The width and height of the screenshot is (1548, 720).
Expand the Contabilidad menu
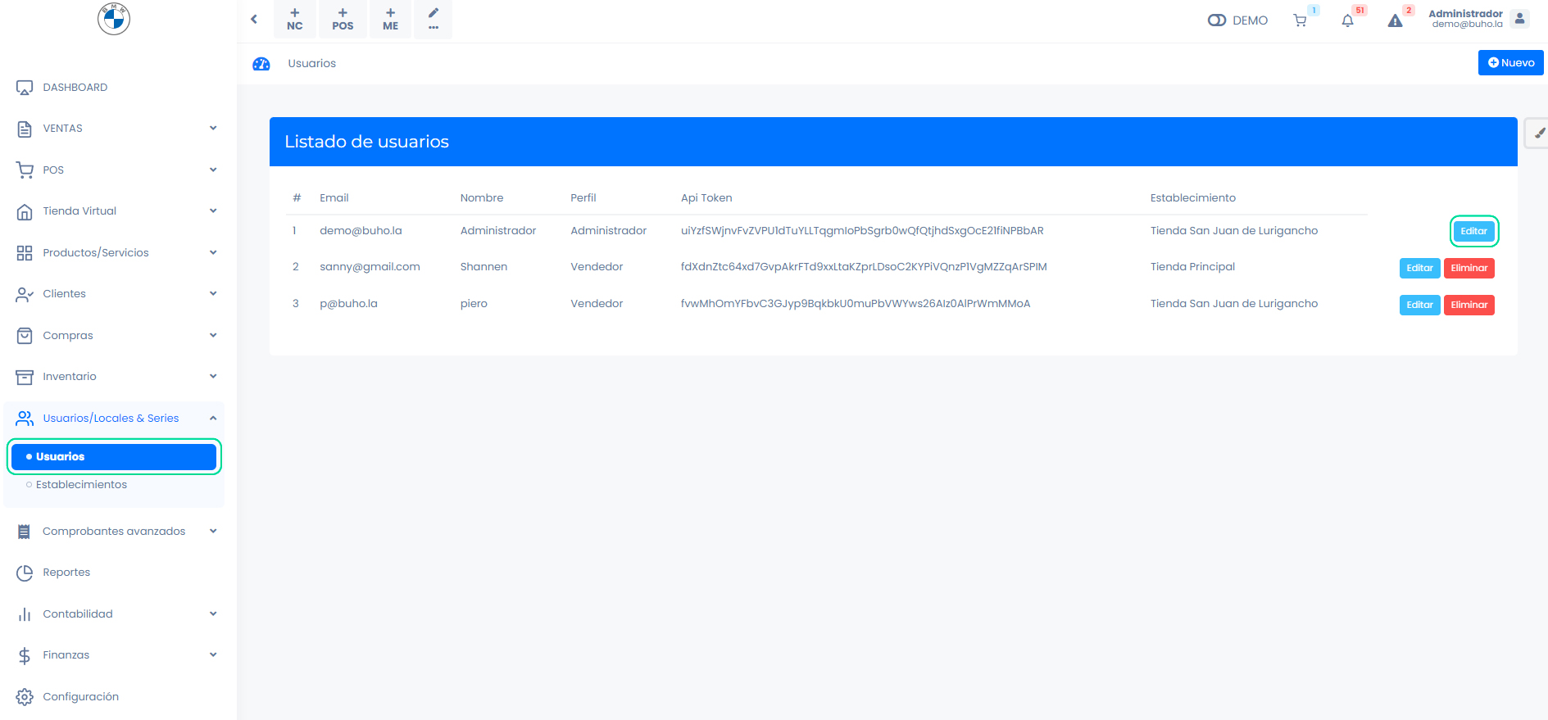(115, 614)
